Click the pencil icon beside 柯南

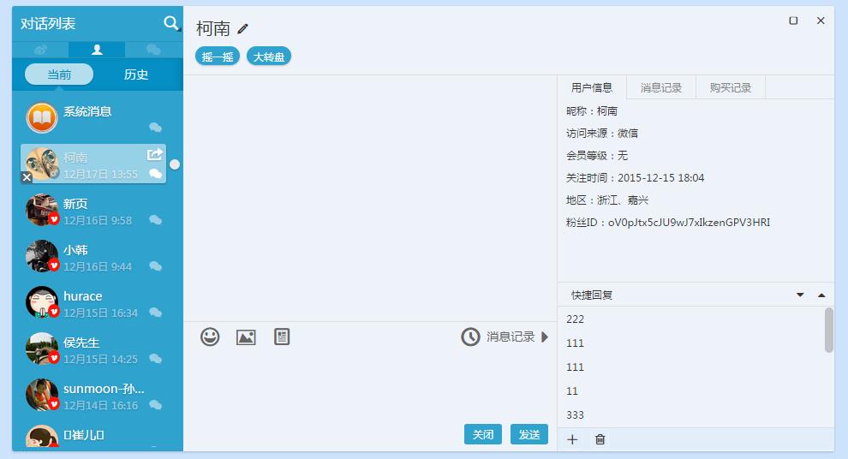pyautogui.click(x=243, y=29)
